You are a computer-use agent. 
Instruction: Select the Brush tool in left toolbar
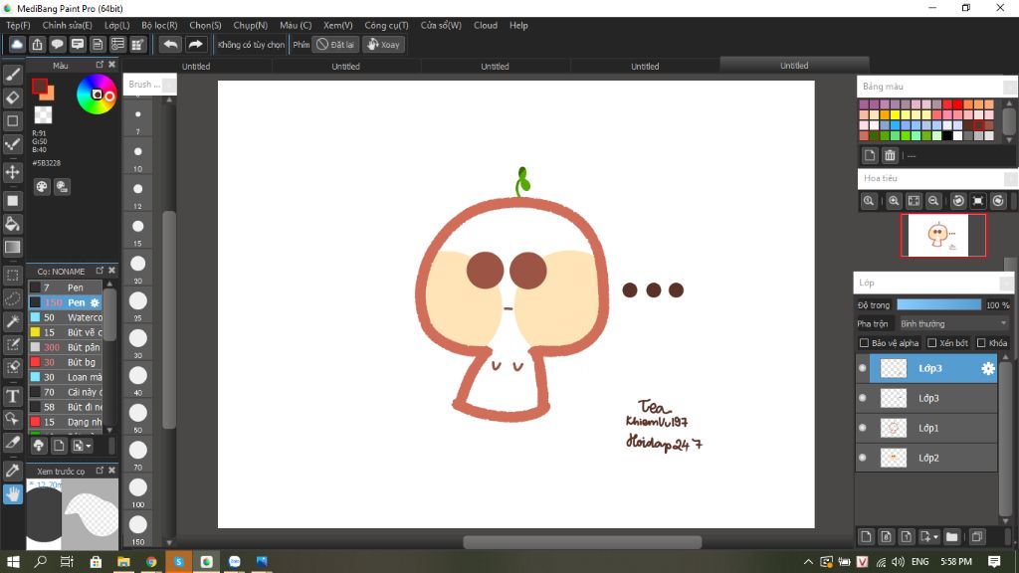click(x=13, y=74)
